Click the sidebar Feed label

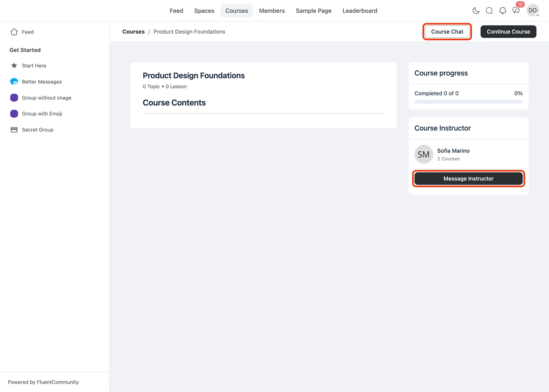pyautogui.click(x=28, y=32)
